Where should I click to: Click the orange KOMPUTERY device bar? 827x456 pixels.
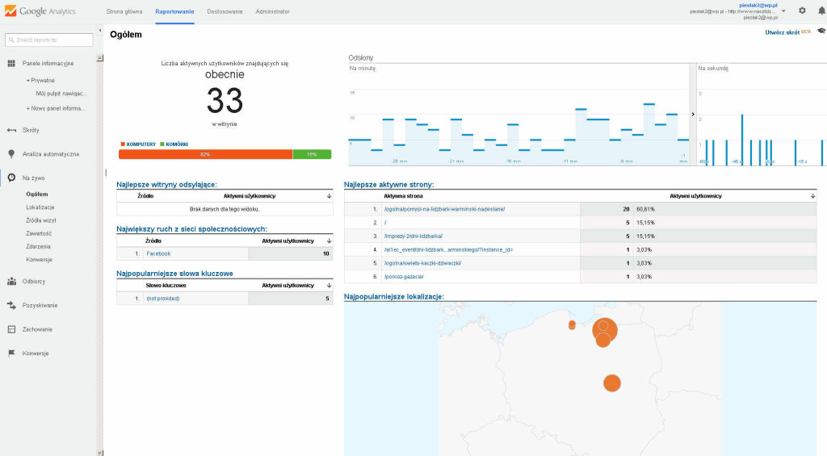coord(206,154)
